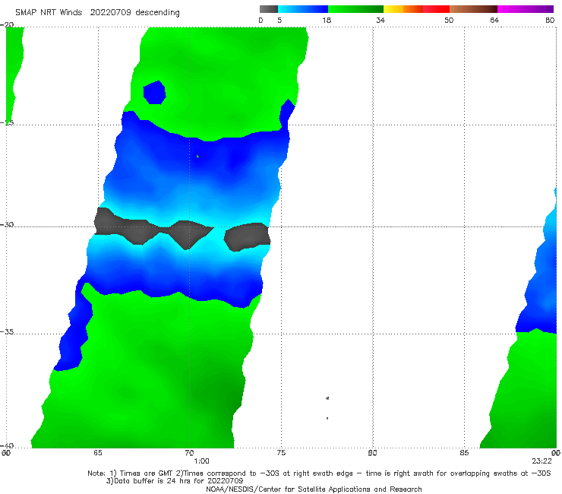Click the colorbar label '0'

click(x=261, y=20)
